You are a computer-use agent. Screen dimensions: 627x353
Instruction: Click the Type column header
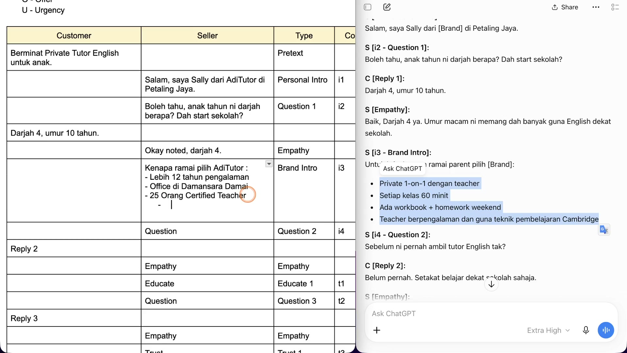point(304,35)
